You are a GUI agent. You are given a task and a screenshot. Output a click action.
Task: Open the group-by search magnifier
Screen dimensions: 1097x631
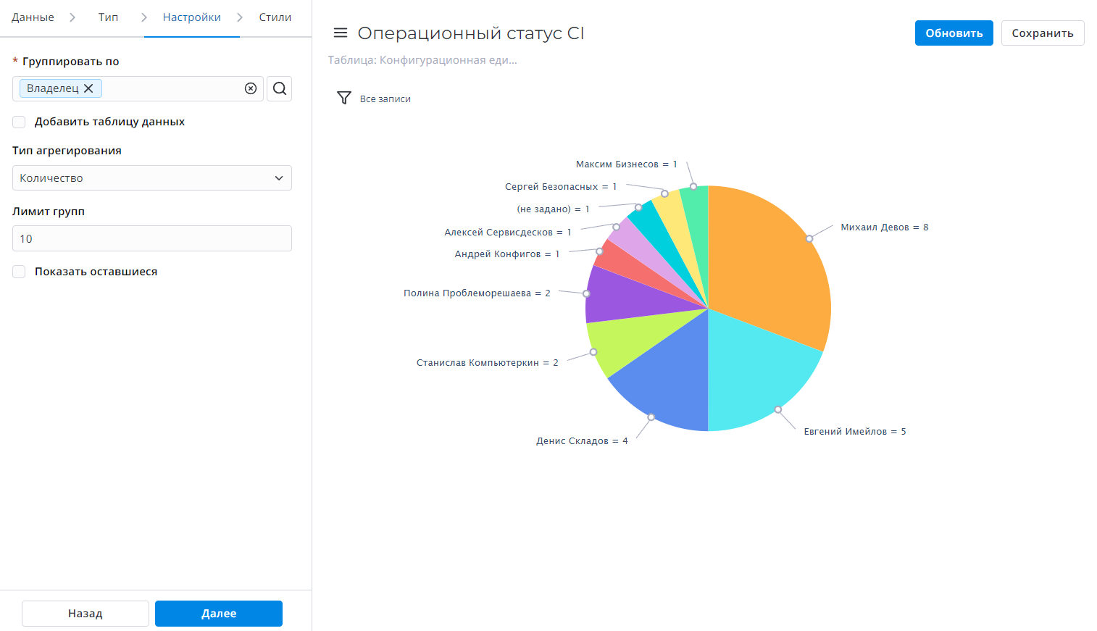coord(279,88)
